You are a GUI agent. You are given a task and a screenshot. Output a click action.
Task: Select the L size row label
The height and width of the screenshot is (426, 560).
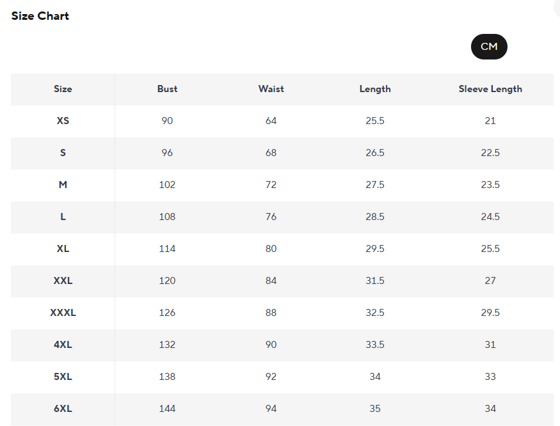point(63,217)
